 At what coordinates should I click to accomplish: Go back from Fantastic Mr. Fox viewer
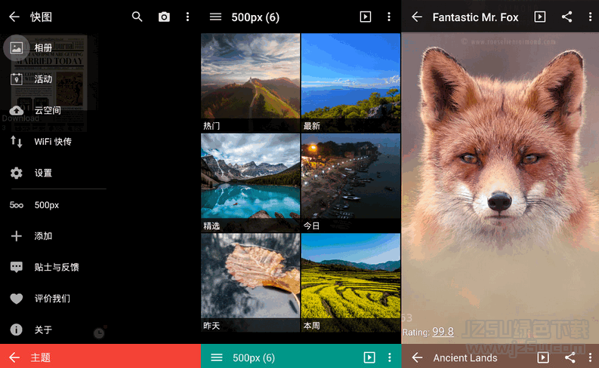point(417,17)
